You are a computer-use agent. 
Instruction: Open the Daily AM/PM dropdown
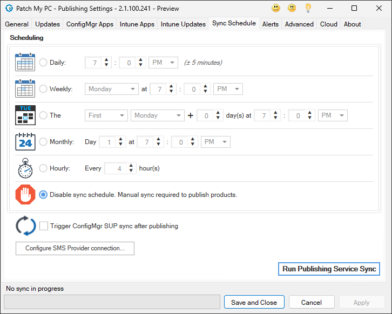coord(163,63)
